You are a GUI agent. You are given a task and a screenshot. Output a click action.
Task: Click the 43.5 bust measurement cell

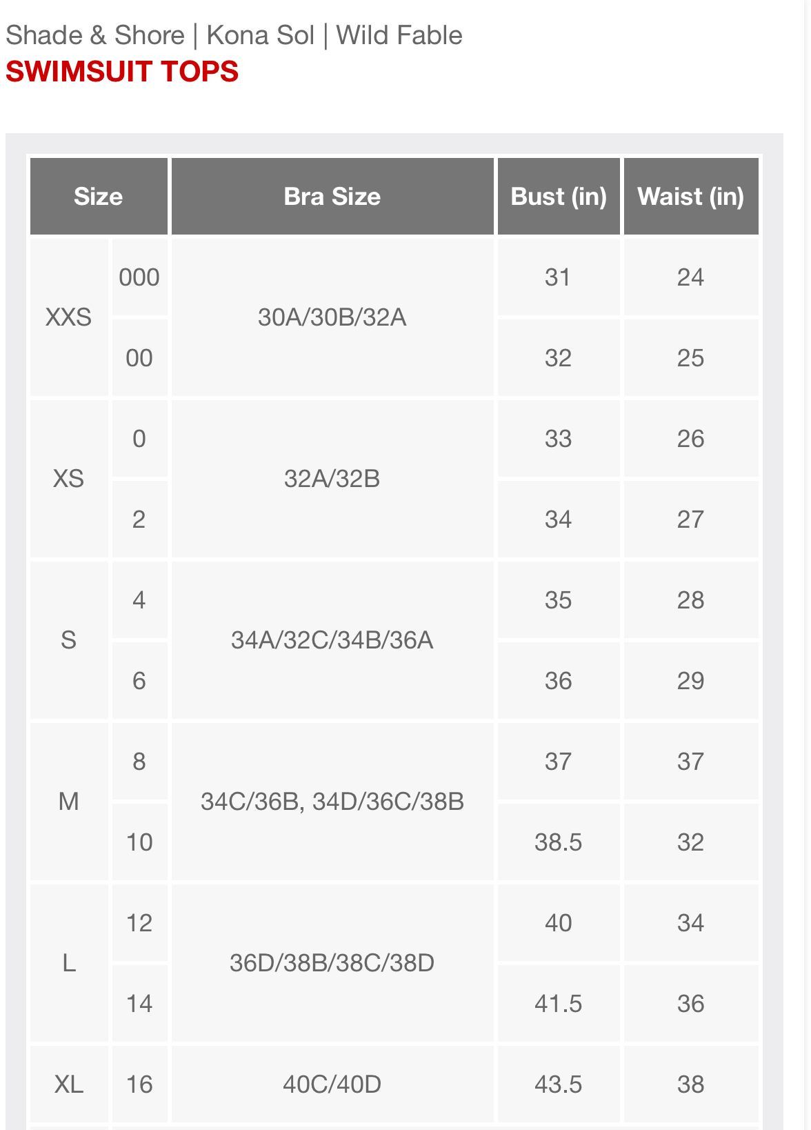pos(559,1084)
